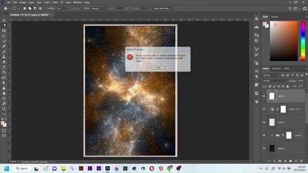Select the Zoom tool in toolbar
308x173 pixels.
4,109
